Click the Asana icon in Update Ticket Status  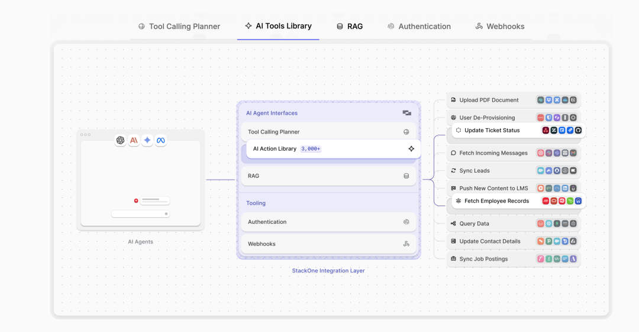coord(546,130)
